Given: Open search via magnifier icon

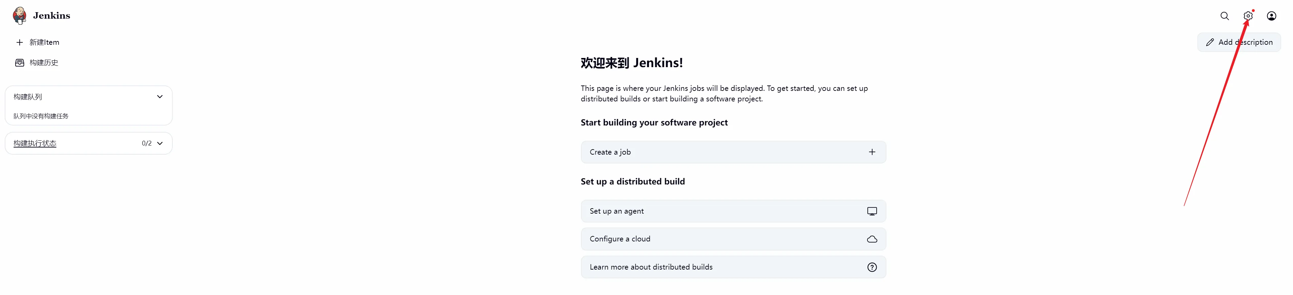Looking at the screenshot, I should point(1225,16).
